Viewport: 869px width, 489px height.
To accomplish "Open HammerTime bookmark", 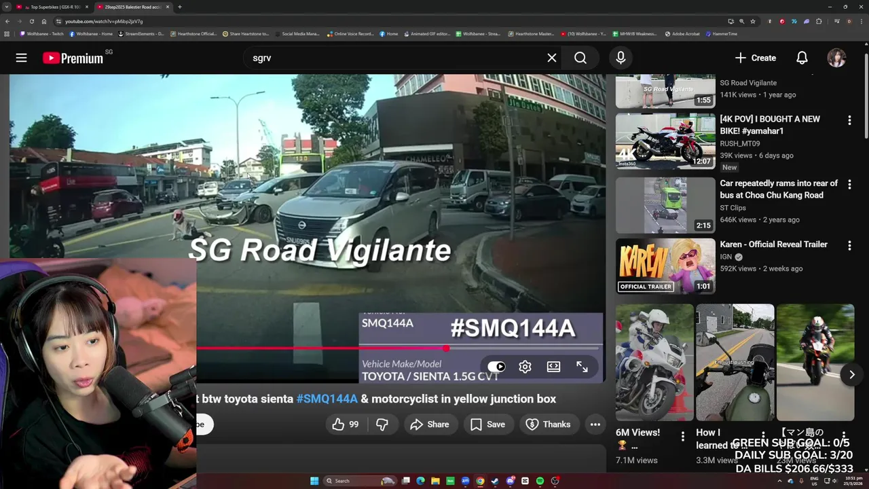I will (x=722, y=33).
